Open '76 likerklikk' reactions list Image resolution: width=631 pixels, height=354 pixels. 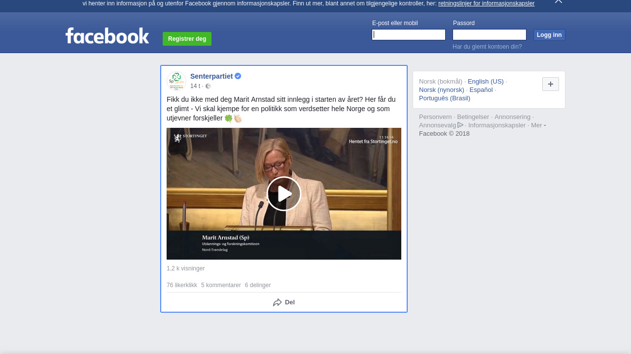[x=182, y=285]
